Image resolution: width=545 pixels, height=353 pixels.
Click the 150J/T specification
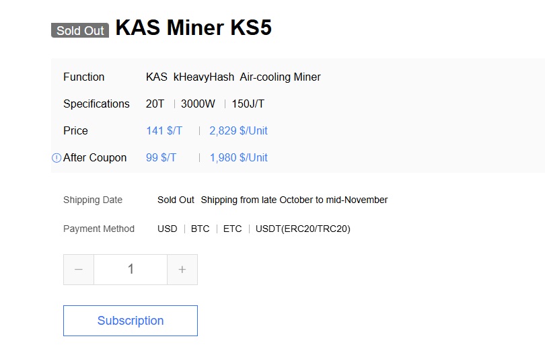[248, 104]
